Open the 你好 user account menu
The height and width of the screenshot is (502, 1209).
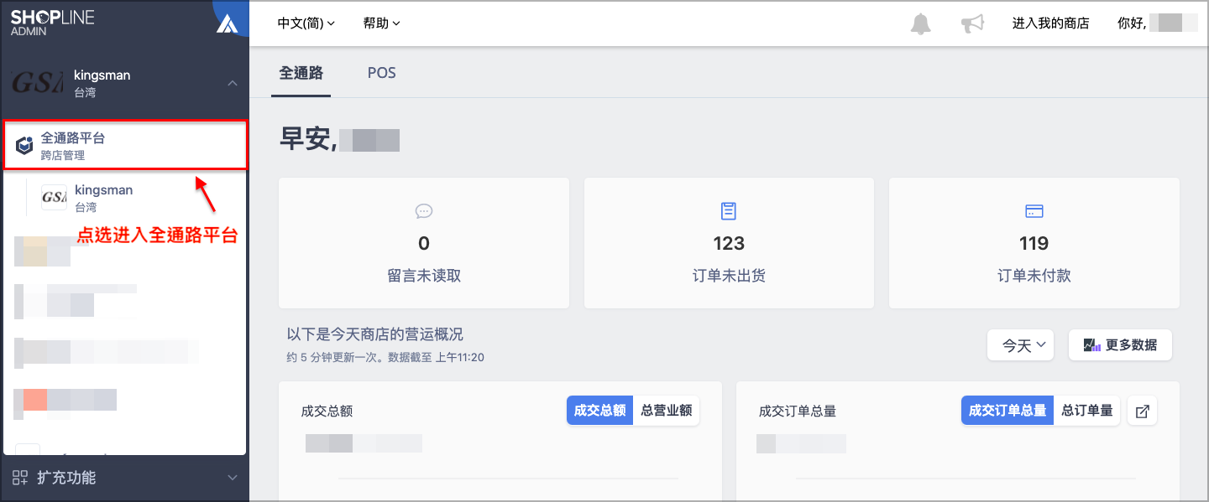click(x=1157, y=23)
